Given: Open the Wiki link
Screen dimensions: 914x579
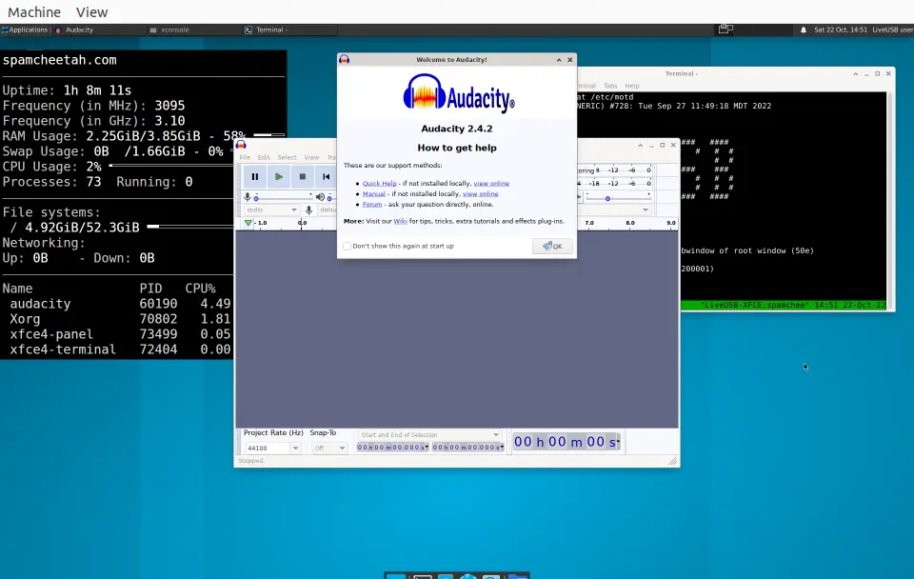Looking at the screenshot, I should (400, 221).
